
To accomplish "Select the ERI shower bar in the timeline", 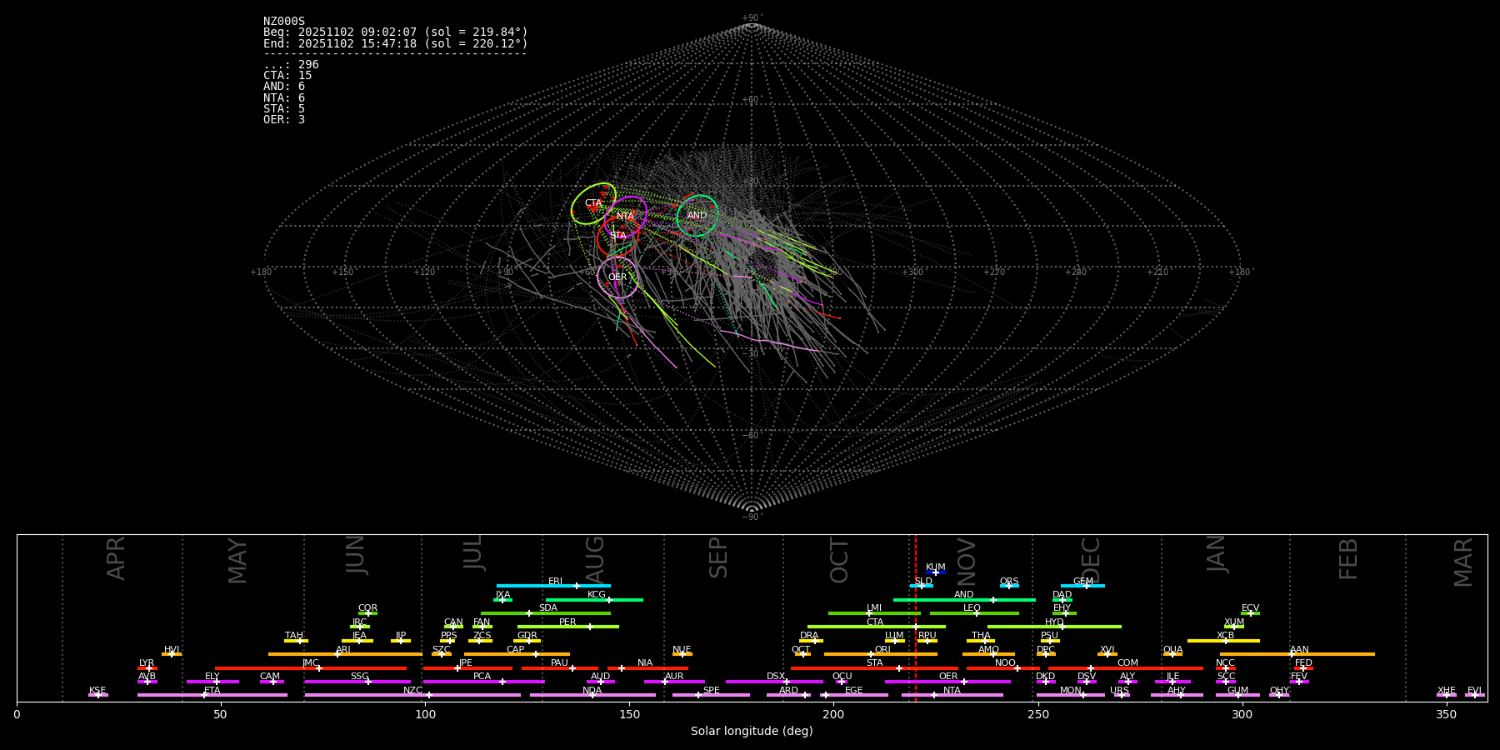I will (x=553, y=586).
